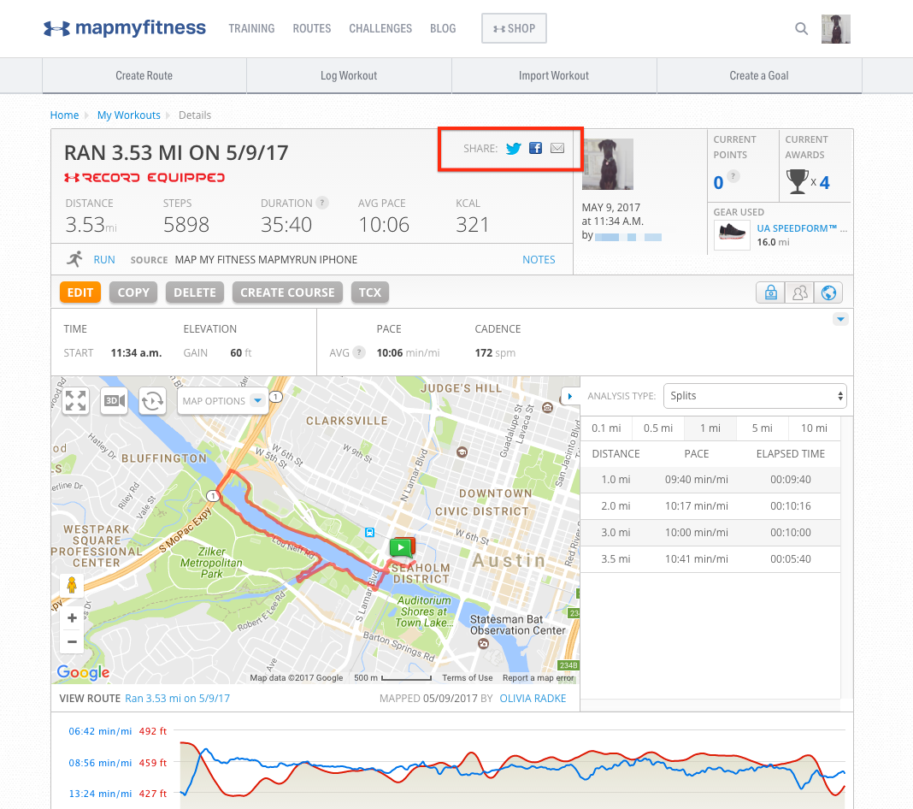Go to My Workouts breadcrumb link

point(129,115)
